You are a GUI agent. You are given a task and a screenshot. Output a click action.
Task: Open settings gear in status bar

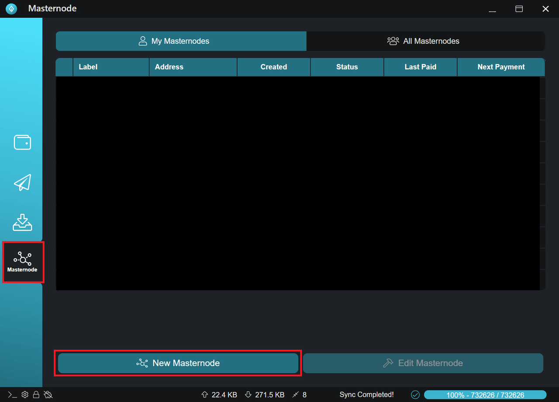tap(25, 395)
